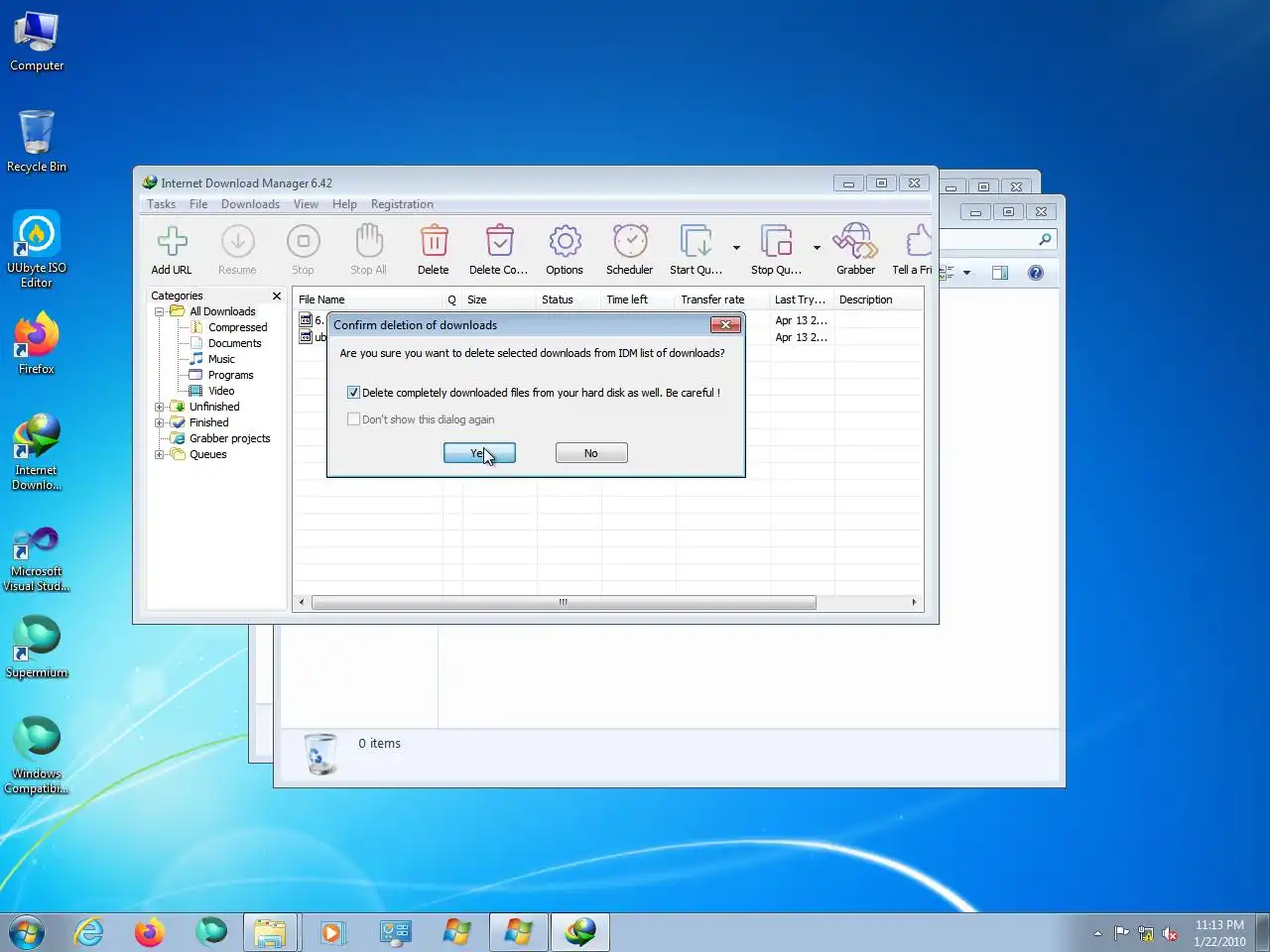Toggle "Don't show this dialog again" checkbox
This screenshot has height=952, width=1270.
coord(353,419)
